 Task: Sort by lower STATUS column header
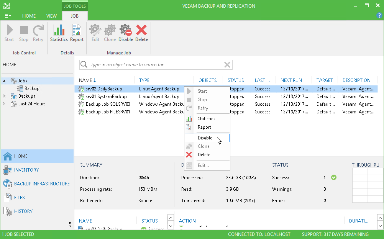coord(149,221)
